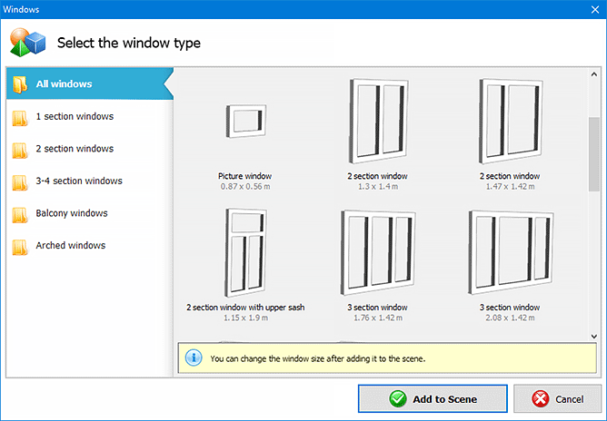Click the info icon in the yellow tip bar
The width and height of the screenshot is (607, 421).
[194, 357]
